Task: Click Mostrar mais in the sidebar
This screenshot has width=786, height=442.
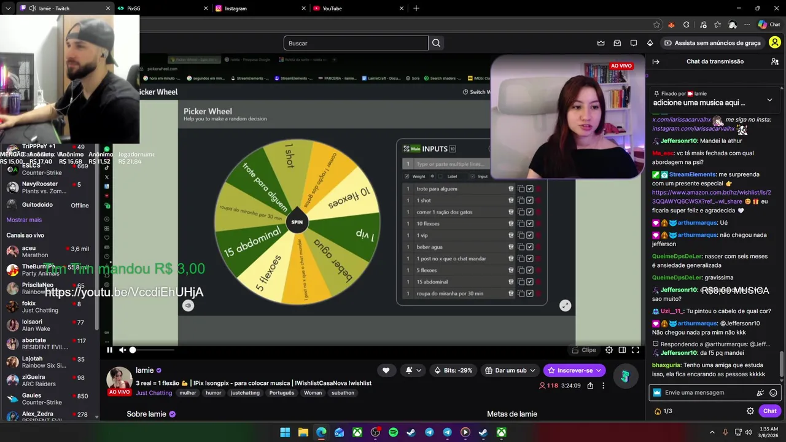Action: 24,220
